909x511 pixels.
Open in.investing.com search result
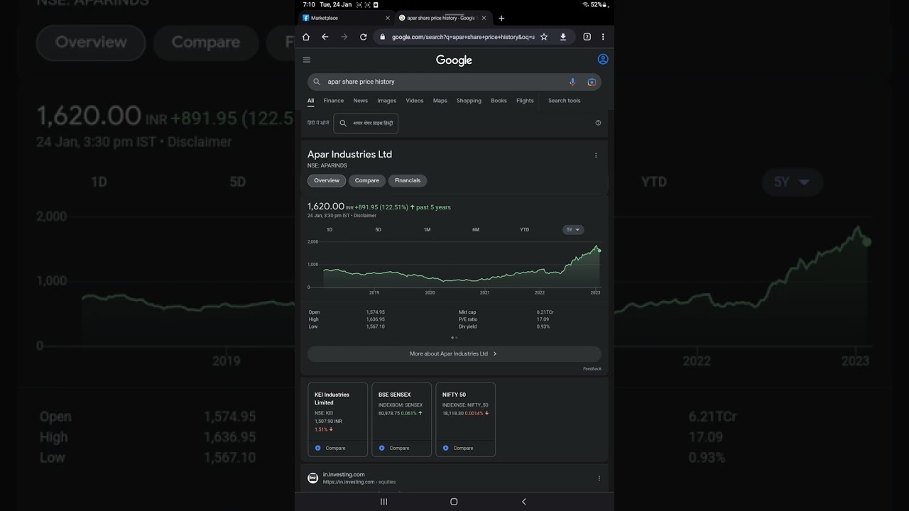[344, 475]
